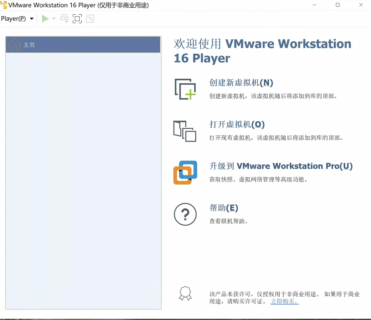Click the Unity mode toolbar icon
Viewport: 371px width, 320px height.
pos(90,19)
